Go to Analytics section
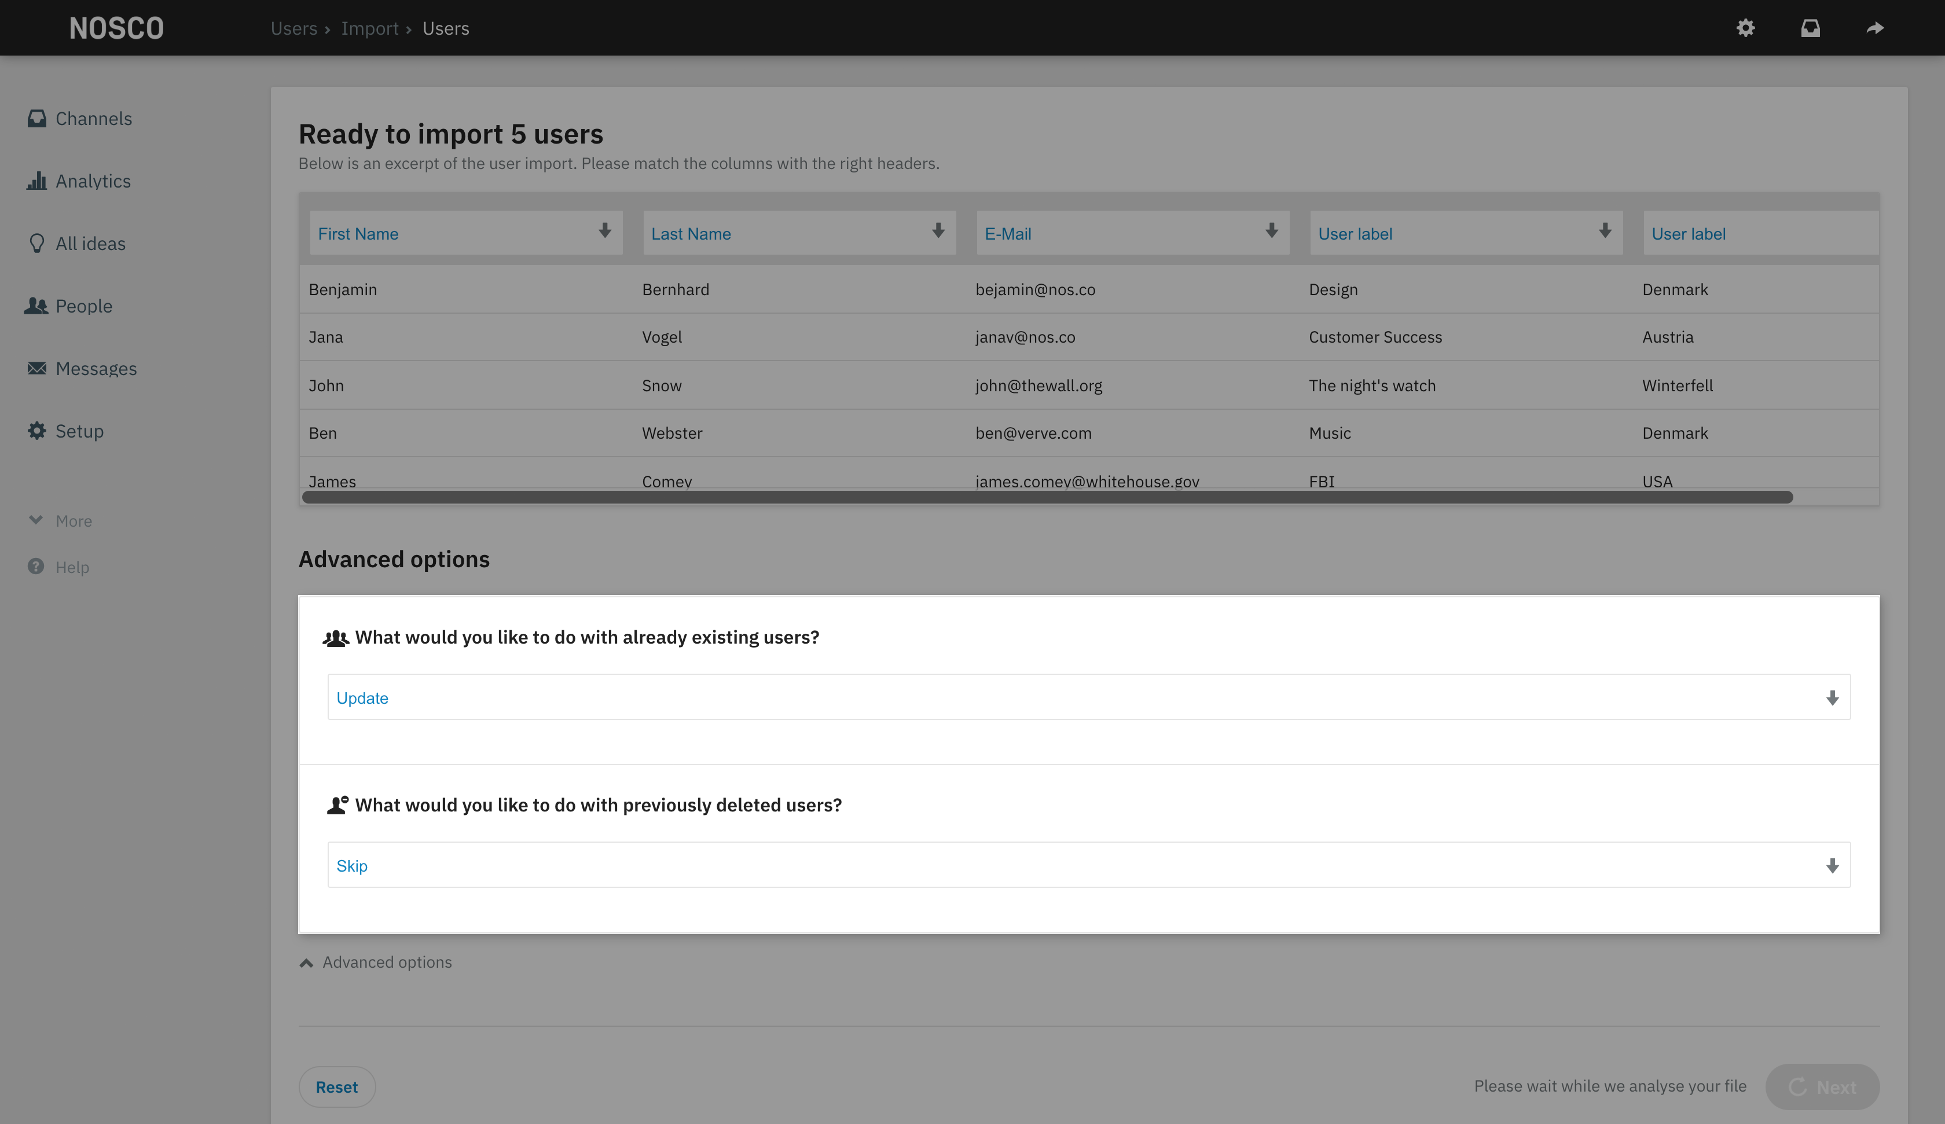The width and height of the screenshot is (1945, 1124). pos(93,181)
